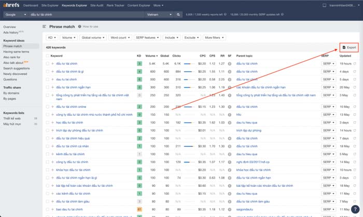
Task: Refresh the row updated 7 days ago
Action: 355,138
